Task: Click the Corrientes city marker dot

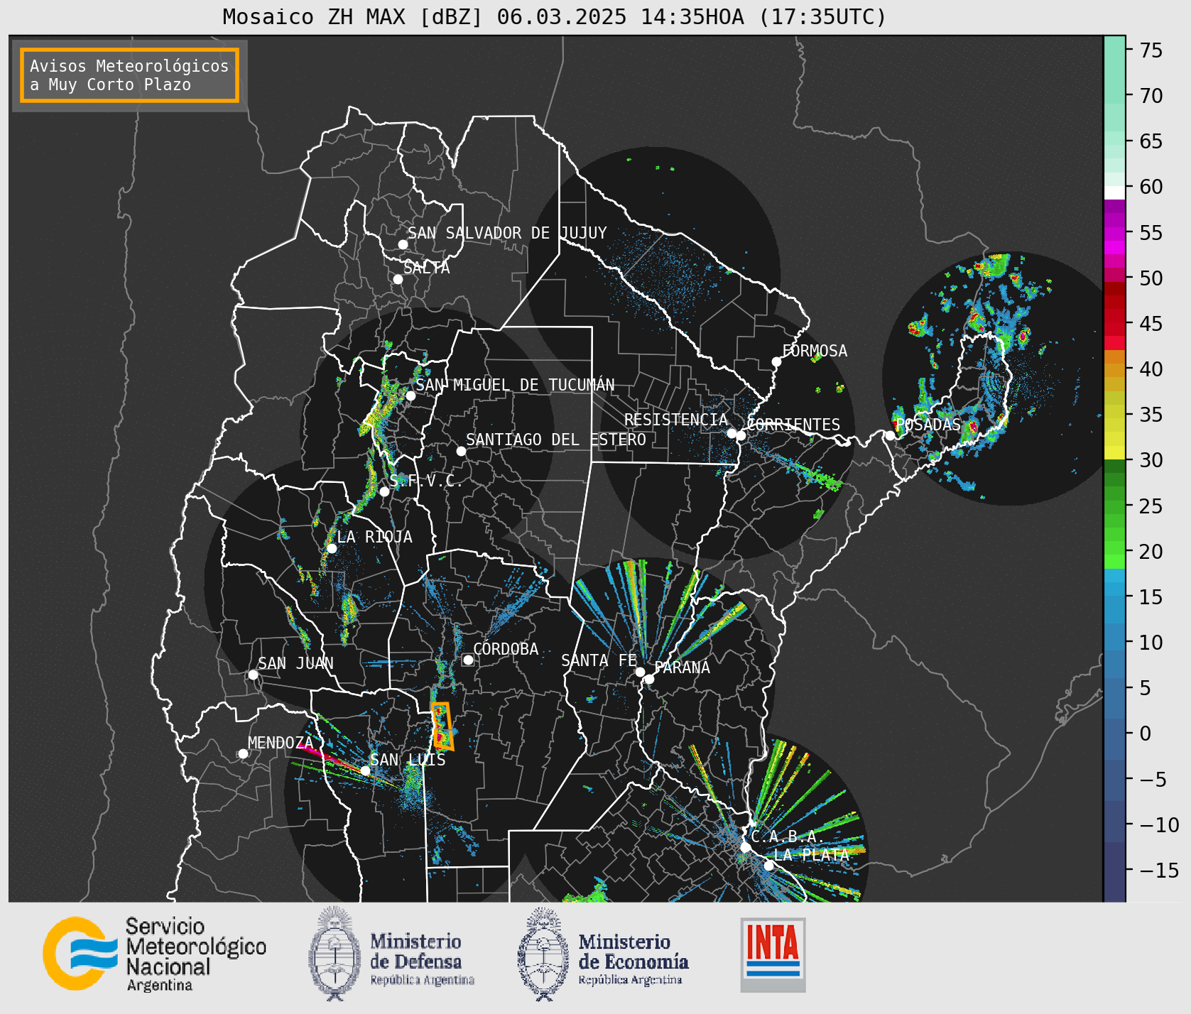Action: coord(741,435)
